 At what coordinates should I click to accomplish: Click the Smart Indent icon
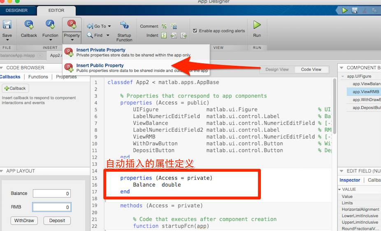click(x=164, y=35)
